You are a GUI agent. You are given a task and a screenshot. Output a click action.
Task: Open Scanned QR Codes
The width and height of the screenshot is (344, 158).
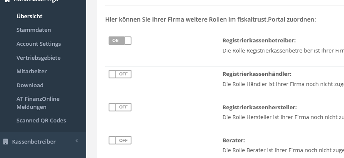(x=41, y=121)
